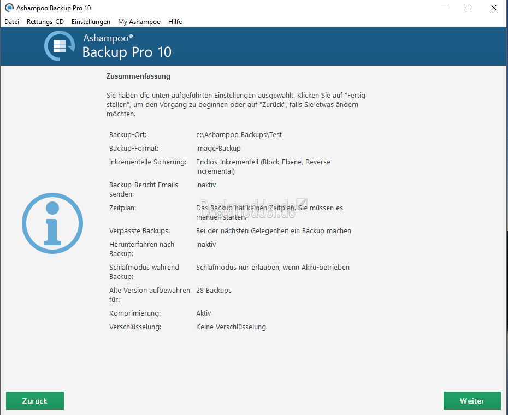Image resolution: width=508 pixels, height=415 pixels.
Task: Click the Verpasste Backups label
Action: coord(139,230)
